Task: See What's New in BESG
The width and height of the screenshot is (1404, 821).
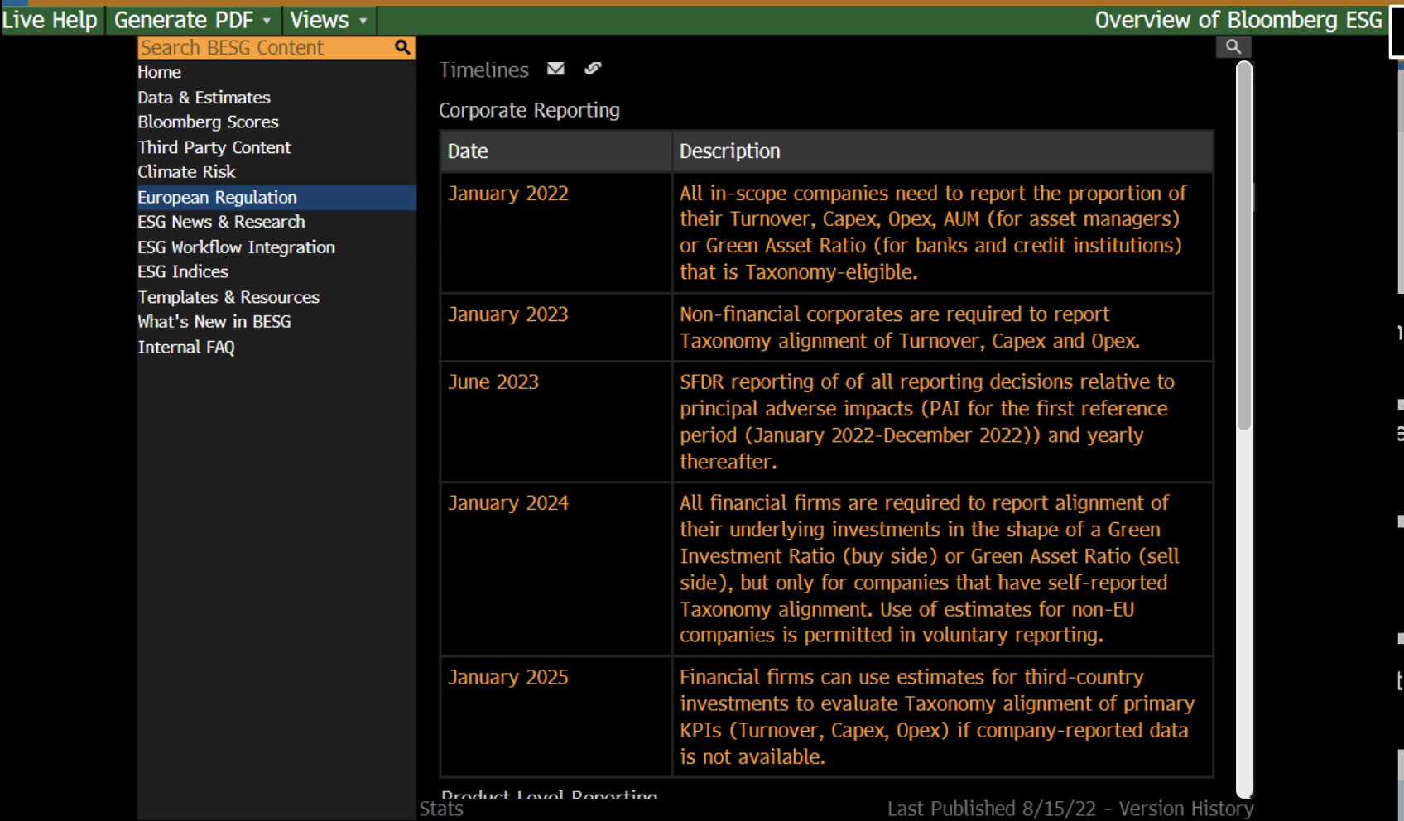Action: tap(214, 321)
